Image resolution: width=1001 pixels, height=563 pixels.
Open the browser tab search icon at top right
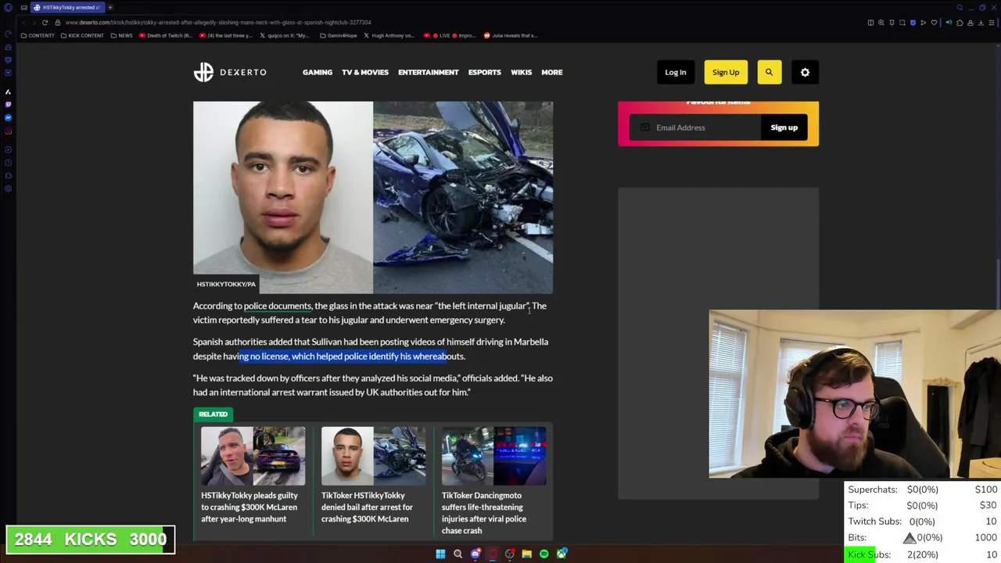(x=960, y=8)
